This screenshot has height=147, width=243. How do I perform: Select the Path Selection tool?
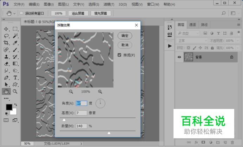[x=6, y=84]
